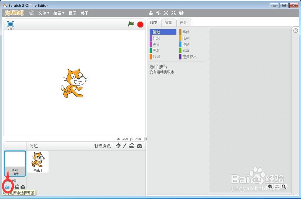Click the 新建角色 label
This screenshot has width=301, height=199.
[x=103, y=146]
